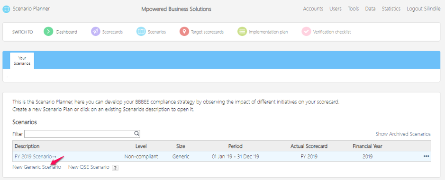Click the FY 2019 actual scorecard cell
The width and height of the screenshot is (445, 180).
click(x=309, y=156)
